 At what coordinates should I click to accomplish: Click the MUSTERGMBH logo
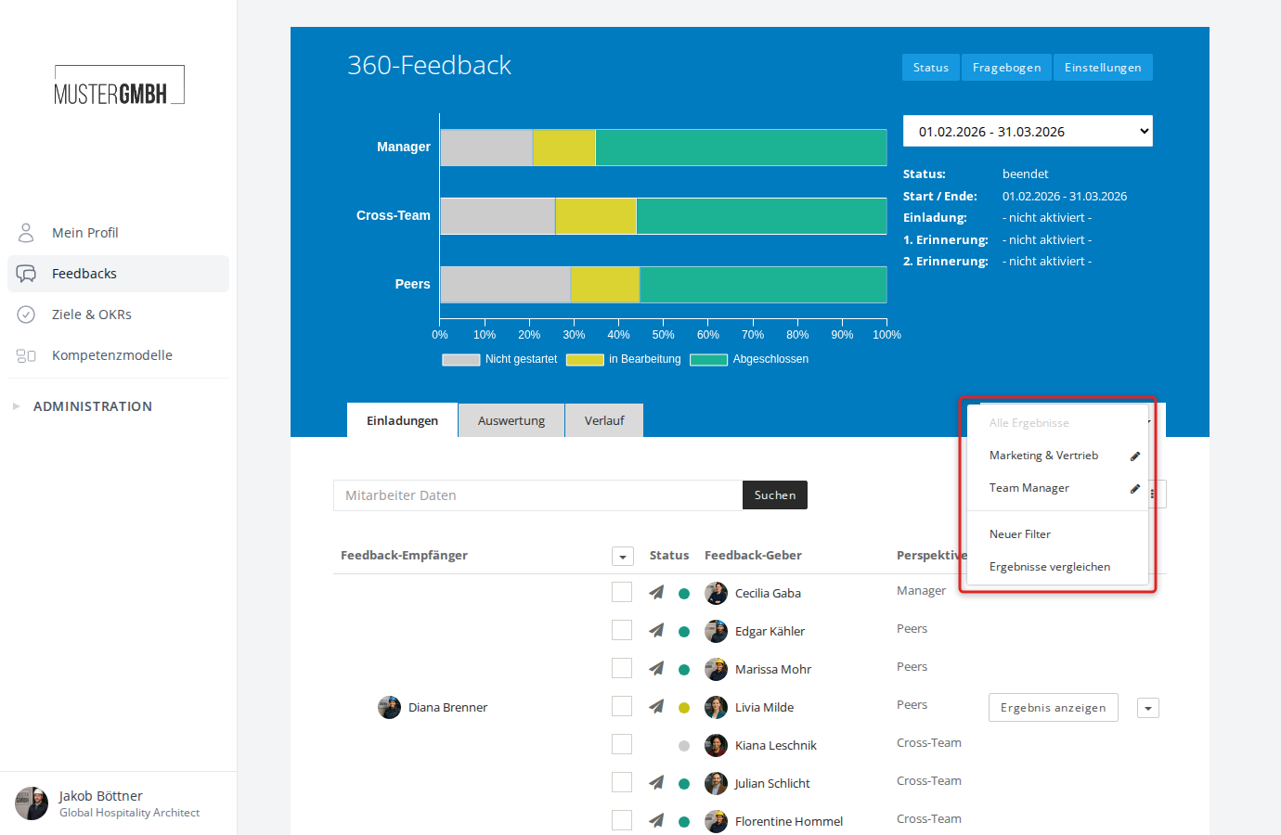tap(119, 85)
